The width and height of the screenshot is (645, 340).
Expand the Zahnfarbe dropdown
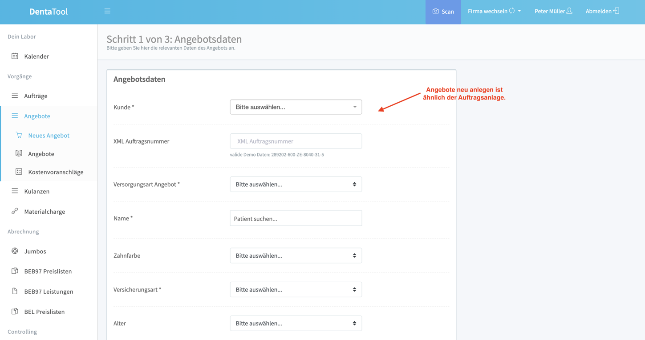pos(296,256)
